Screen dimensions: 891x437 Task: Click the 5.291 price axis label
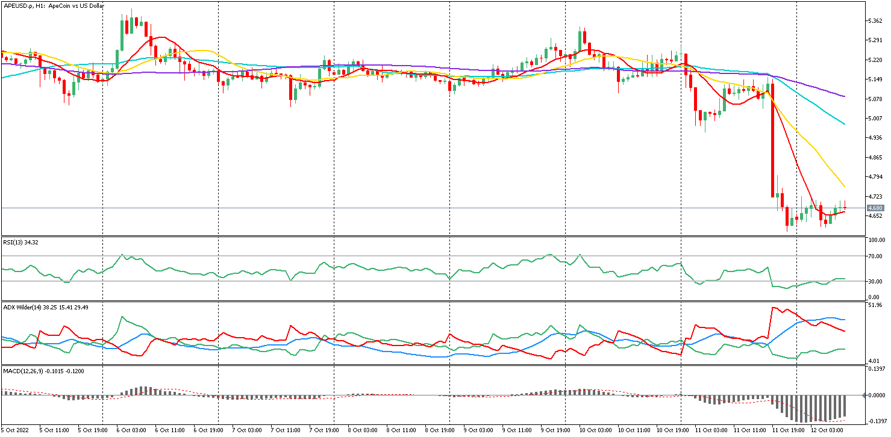tap(875, 40)
